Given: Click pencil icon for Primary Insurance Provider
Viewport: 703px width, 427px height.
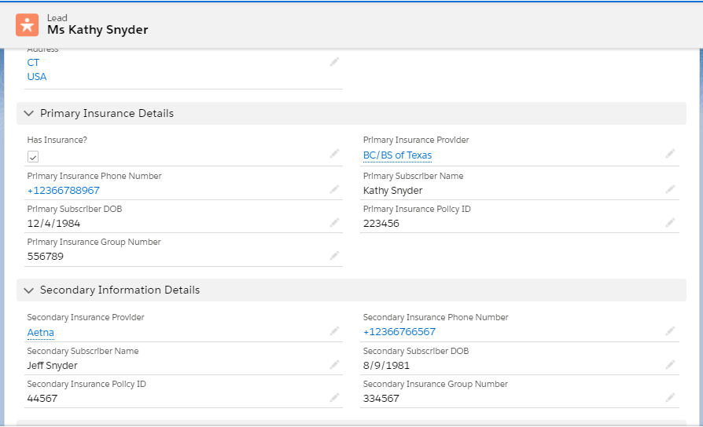Looking at the screenshot, I should coord(670,154).
